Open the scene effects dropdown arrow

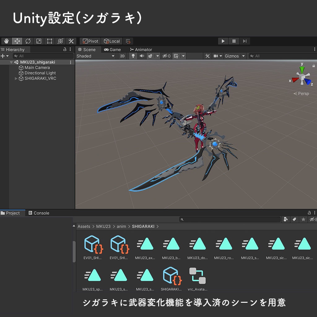(x=158, y=56)
